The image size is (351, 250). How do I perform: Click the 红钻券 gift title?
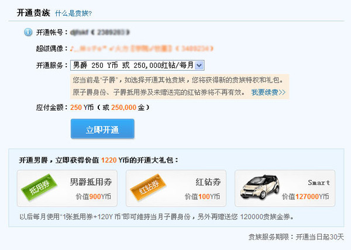click(x=207, y=182)
